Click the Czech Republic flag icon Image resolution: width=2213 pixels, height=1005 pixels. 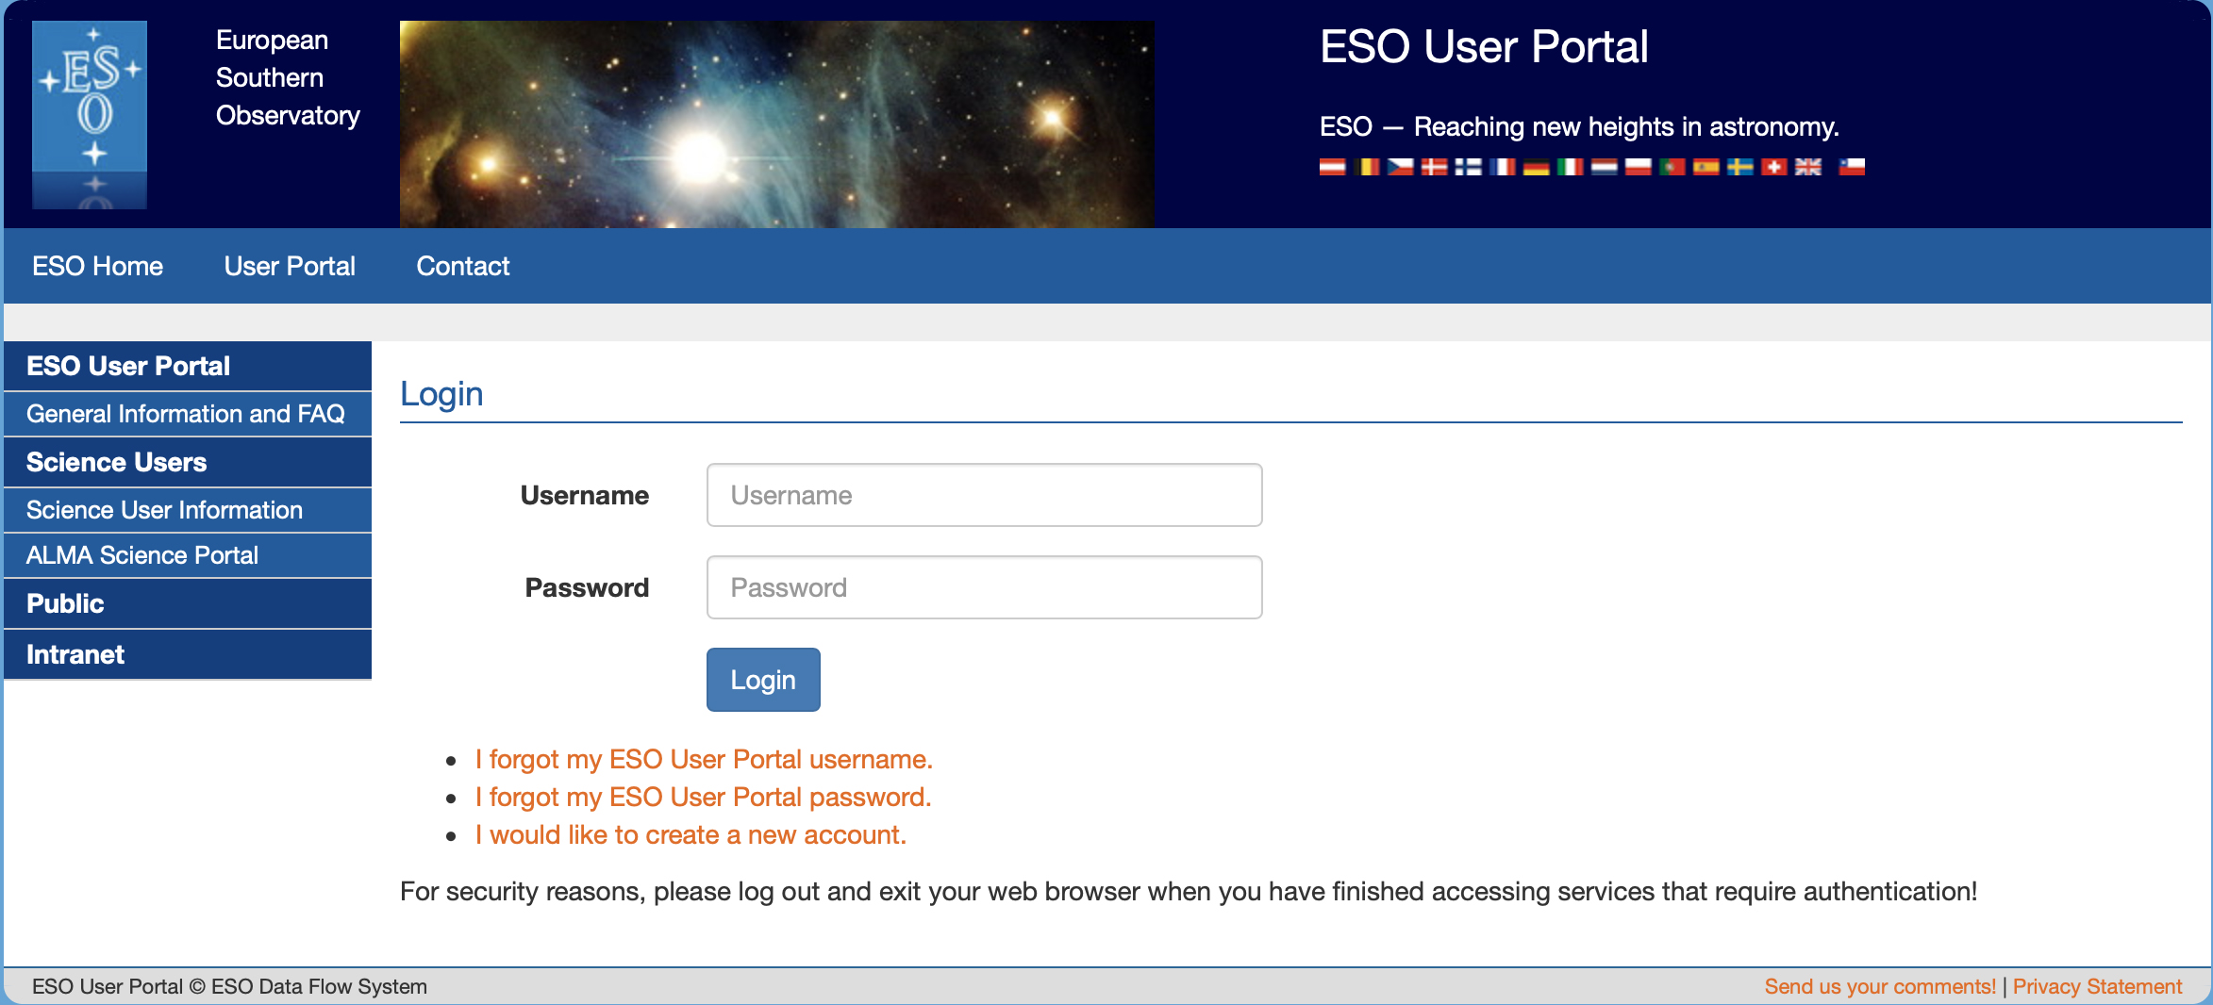pos(1400,167)
